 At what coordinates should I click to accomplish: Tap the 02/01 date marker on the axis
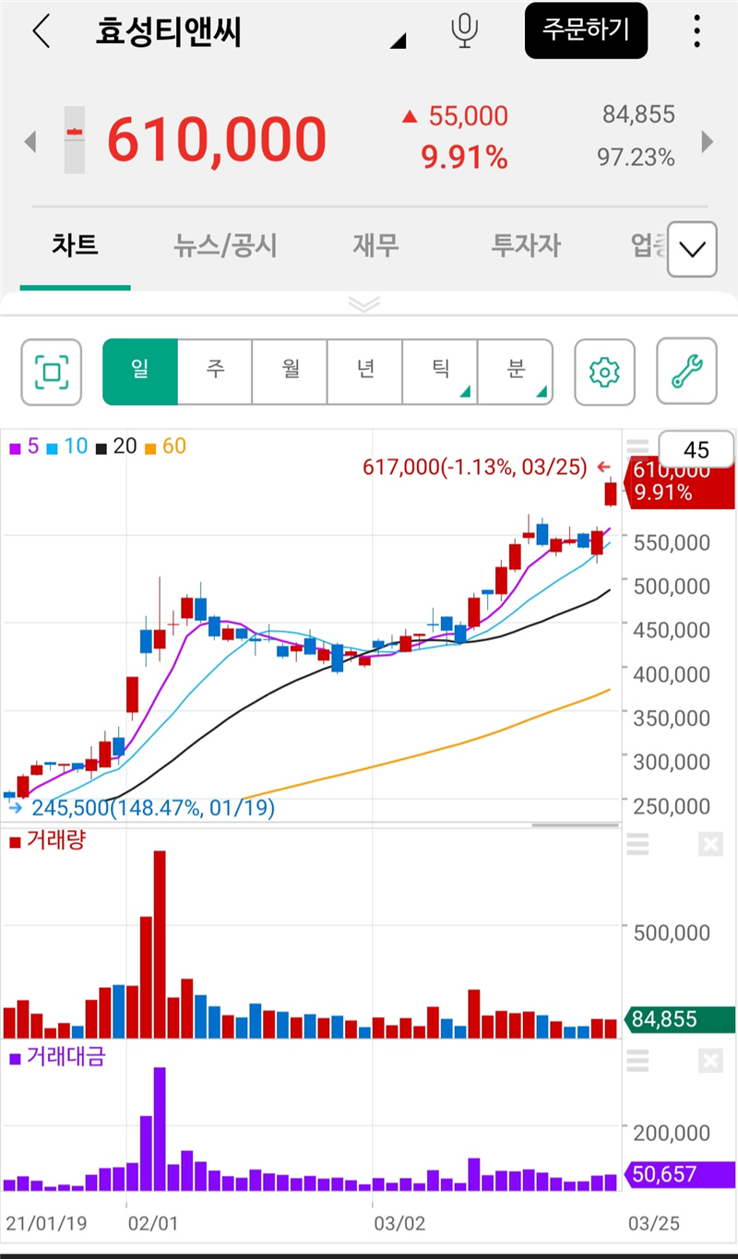pyautogui.click(x=152, y=1224)
